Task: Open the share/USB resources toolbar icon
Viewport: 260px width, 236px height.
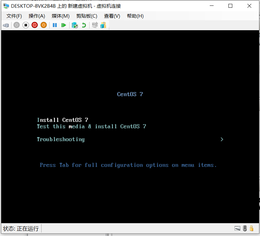Action: click(x=103, y=25)
